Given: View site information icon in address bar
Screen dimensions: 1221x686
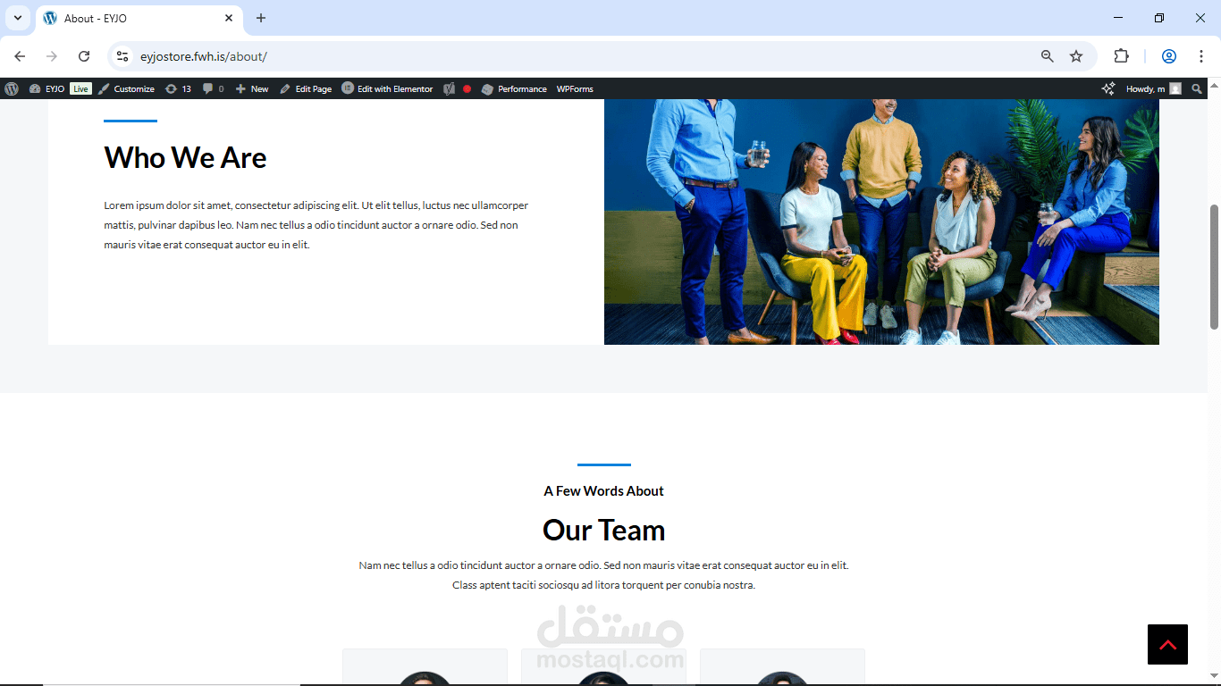Looking at the screenshot, I should [x=122, y=56].
